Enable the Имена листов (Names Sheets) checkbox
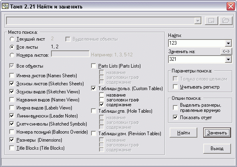237x167 pixels. (12, 75)
